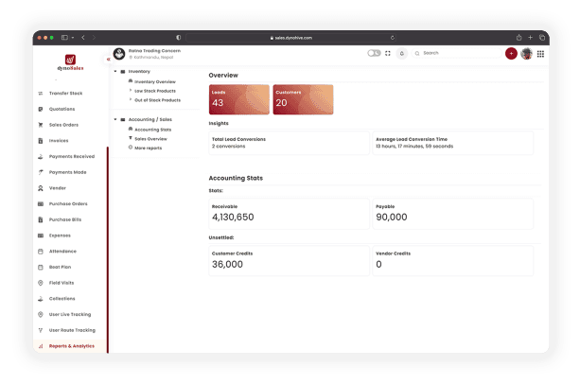The image size is (580, 384).
Task: Open Quotations menu item
Action: click(x=62, y=109)
